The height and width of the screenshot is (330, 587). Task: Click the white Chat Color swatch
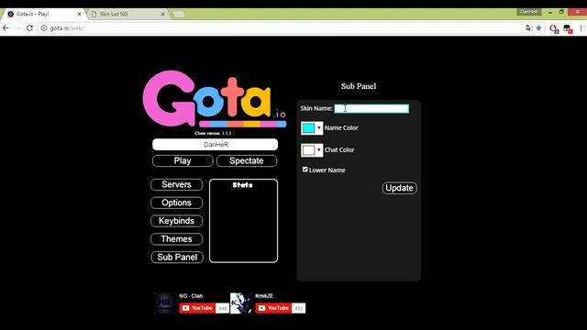click(308, 150)
